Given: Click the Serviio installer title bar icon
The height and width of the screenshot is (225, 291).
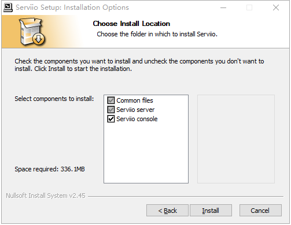Looking at the screenshot, I should 8,7.
